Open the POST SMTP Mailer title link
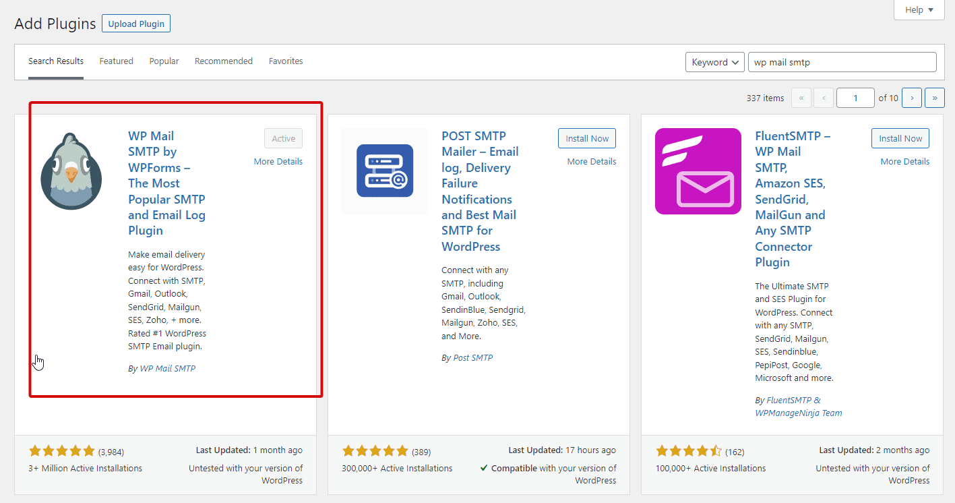Screen dimensions: 955x503 point(481,191)
